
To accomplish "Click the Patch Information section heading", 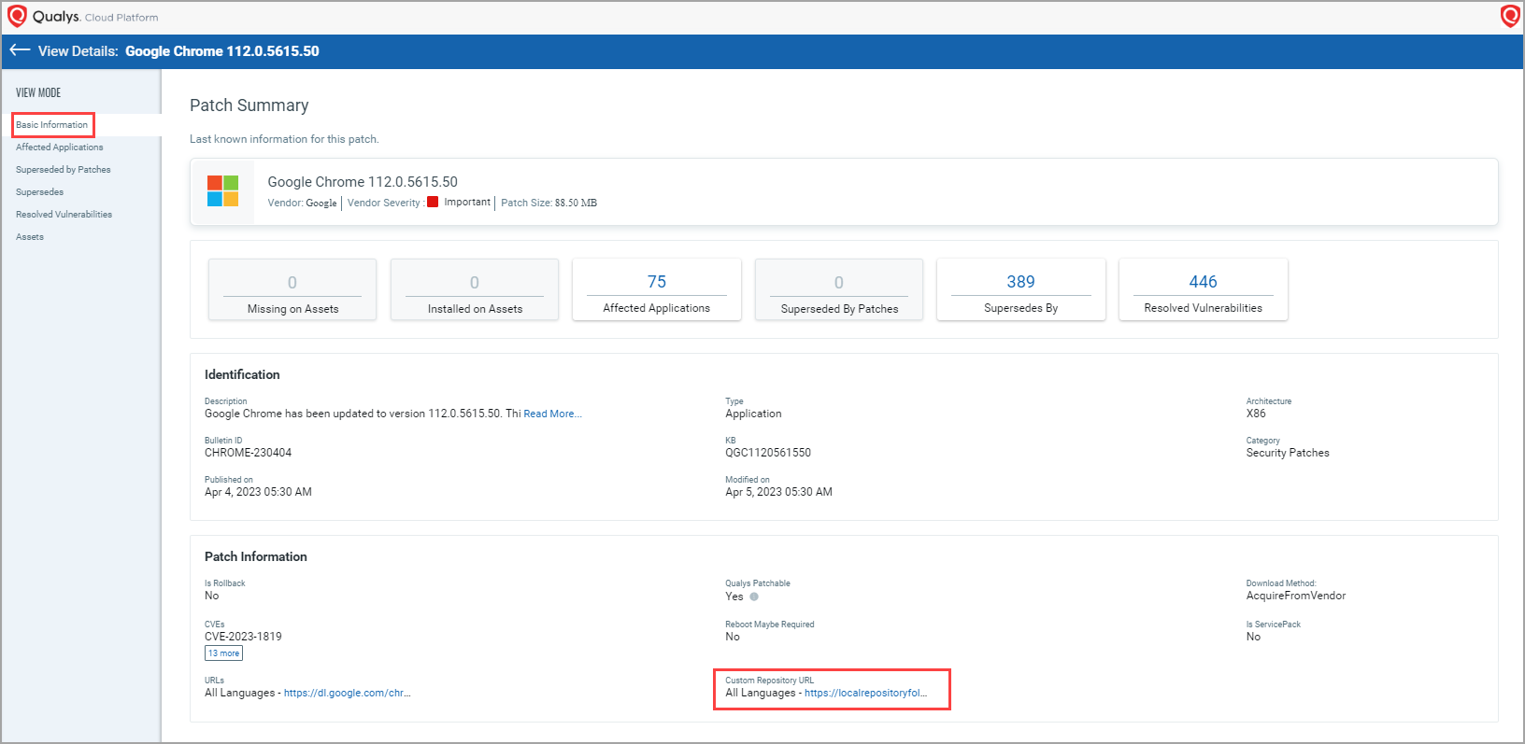I will [x=256, y=556].
